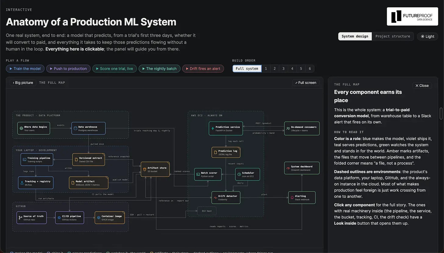Click the cube icon in Container image node
This screenshot has height=253, width=444.
98,218
